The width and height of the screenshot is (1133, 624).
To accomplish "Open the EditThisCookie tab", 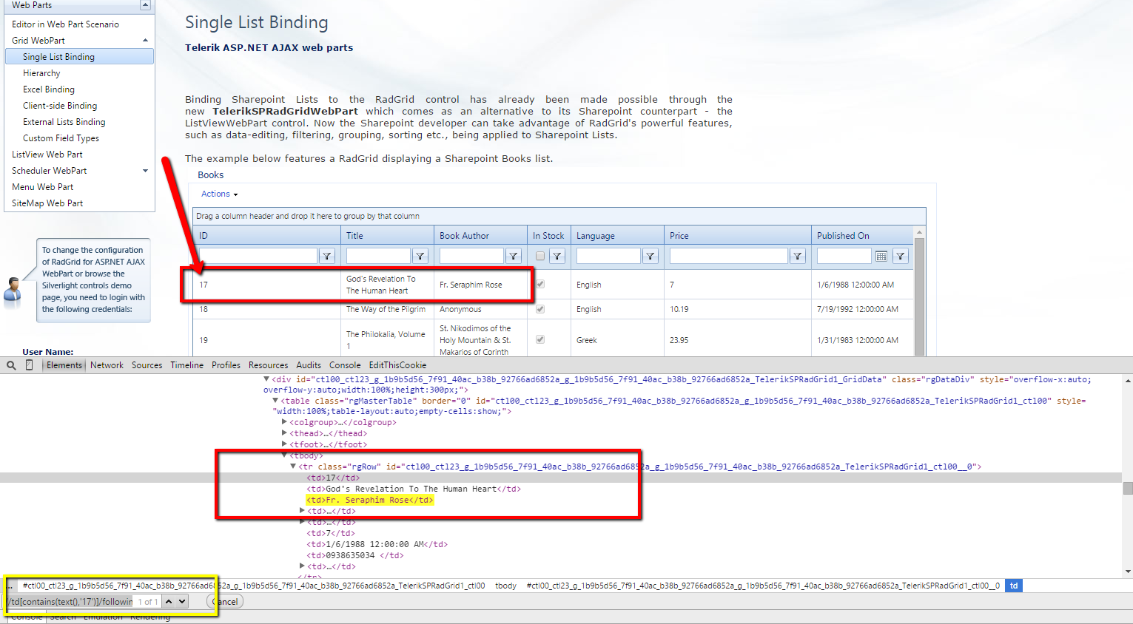I will pos(397,365).
